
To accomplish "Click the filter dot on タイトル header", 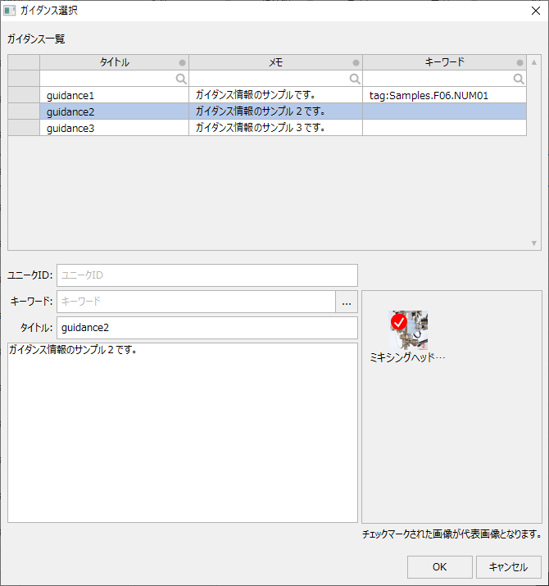I will (182, 63).
